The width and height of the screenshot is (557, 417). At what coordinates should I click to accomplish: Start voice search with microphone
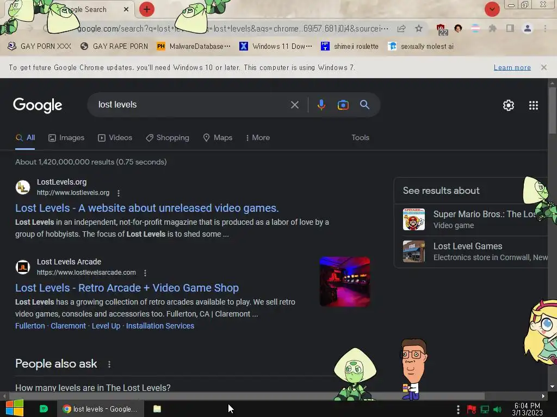coord(321,105)
